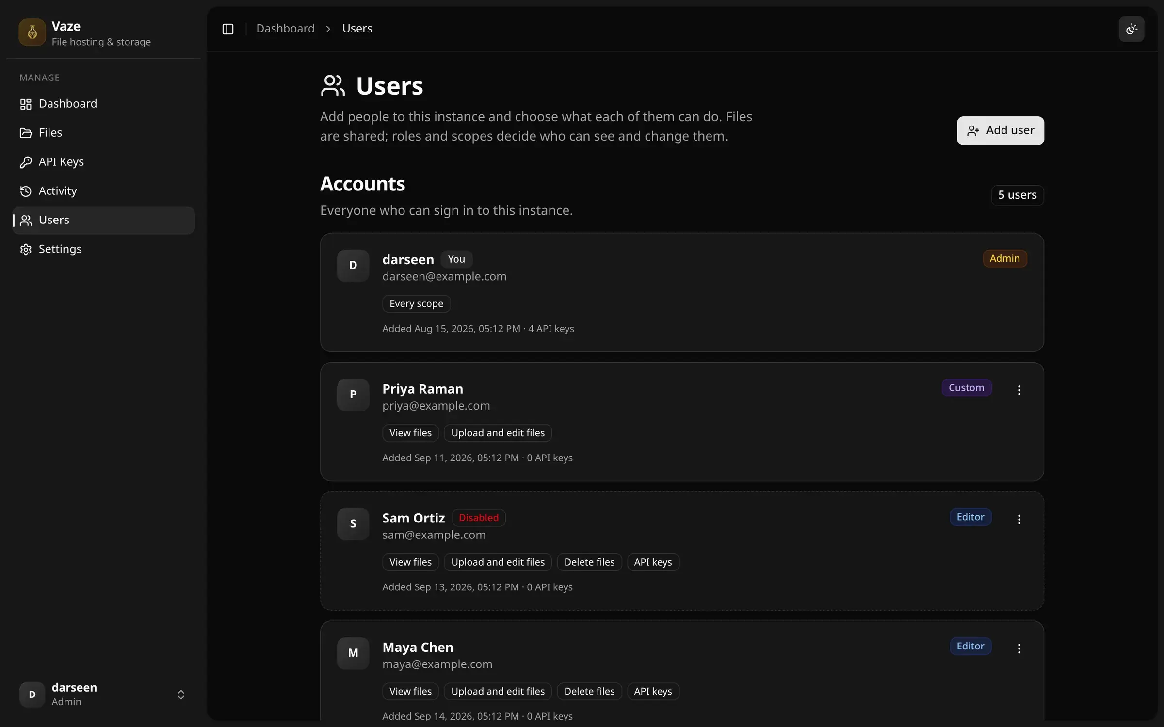The height and width of the screenshot is (727, 1164).
Task: Click Priya's Upload and edit files scope
Action: tap(498, 433)
